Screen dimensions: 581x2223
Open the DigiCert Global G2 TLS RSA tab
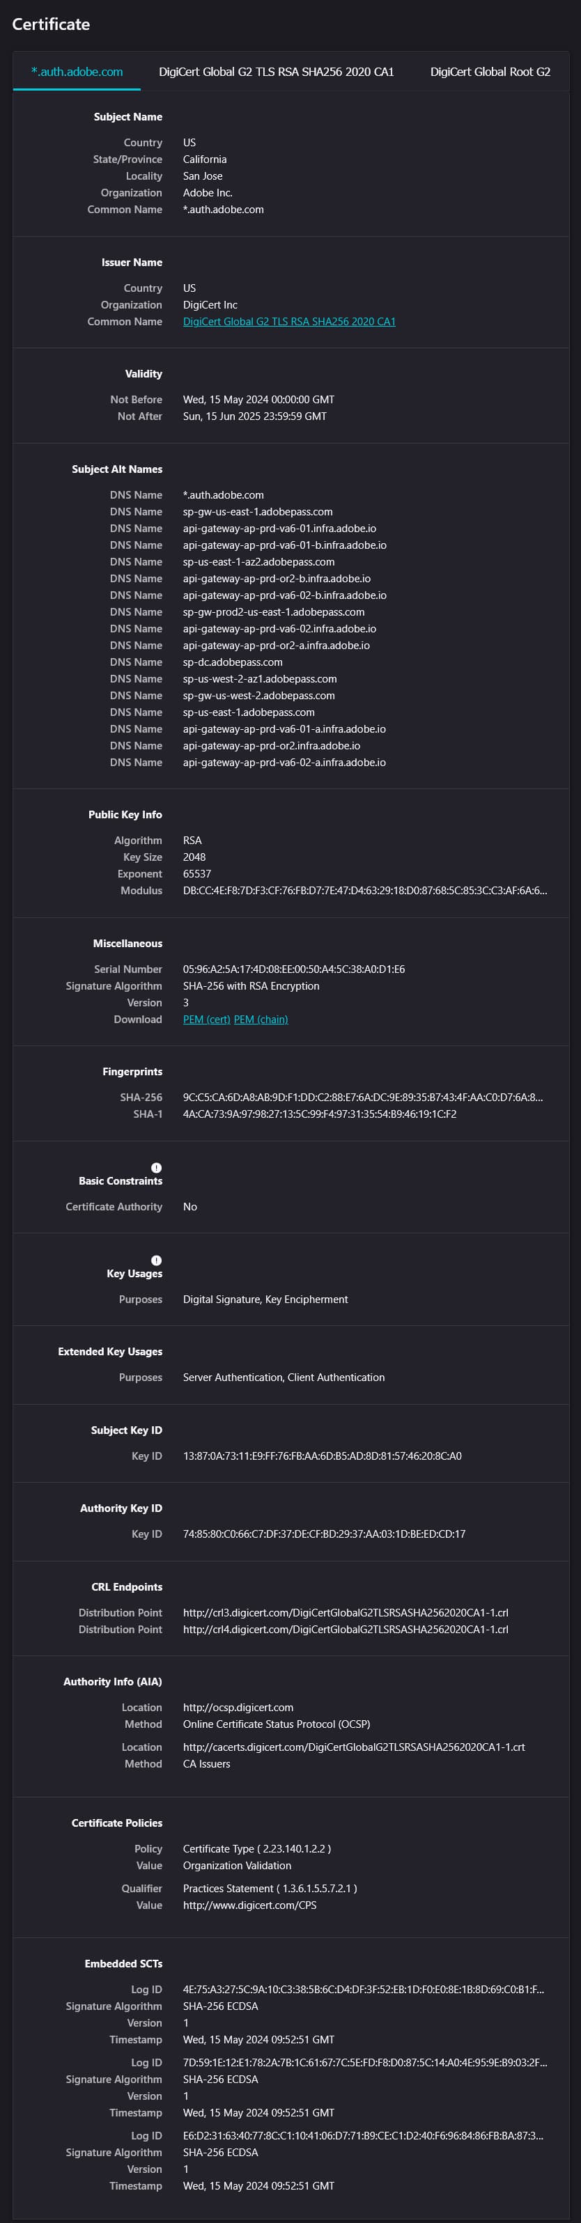tap(277, 72)
